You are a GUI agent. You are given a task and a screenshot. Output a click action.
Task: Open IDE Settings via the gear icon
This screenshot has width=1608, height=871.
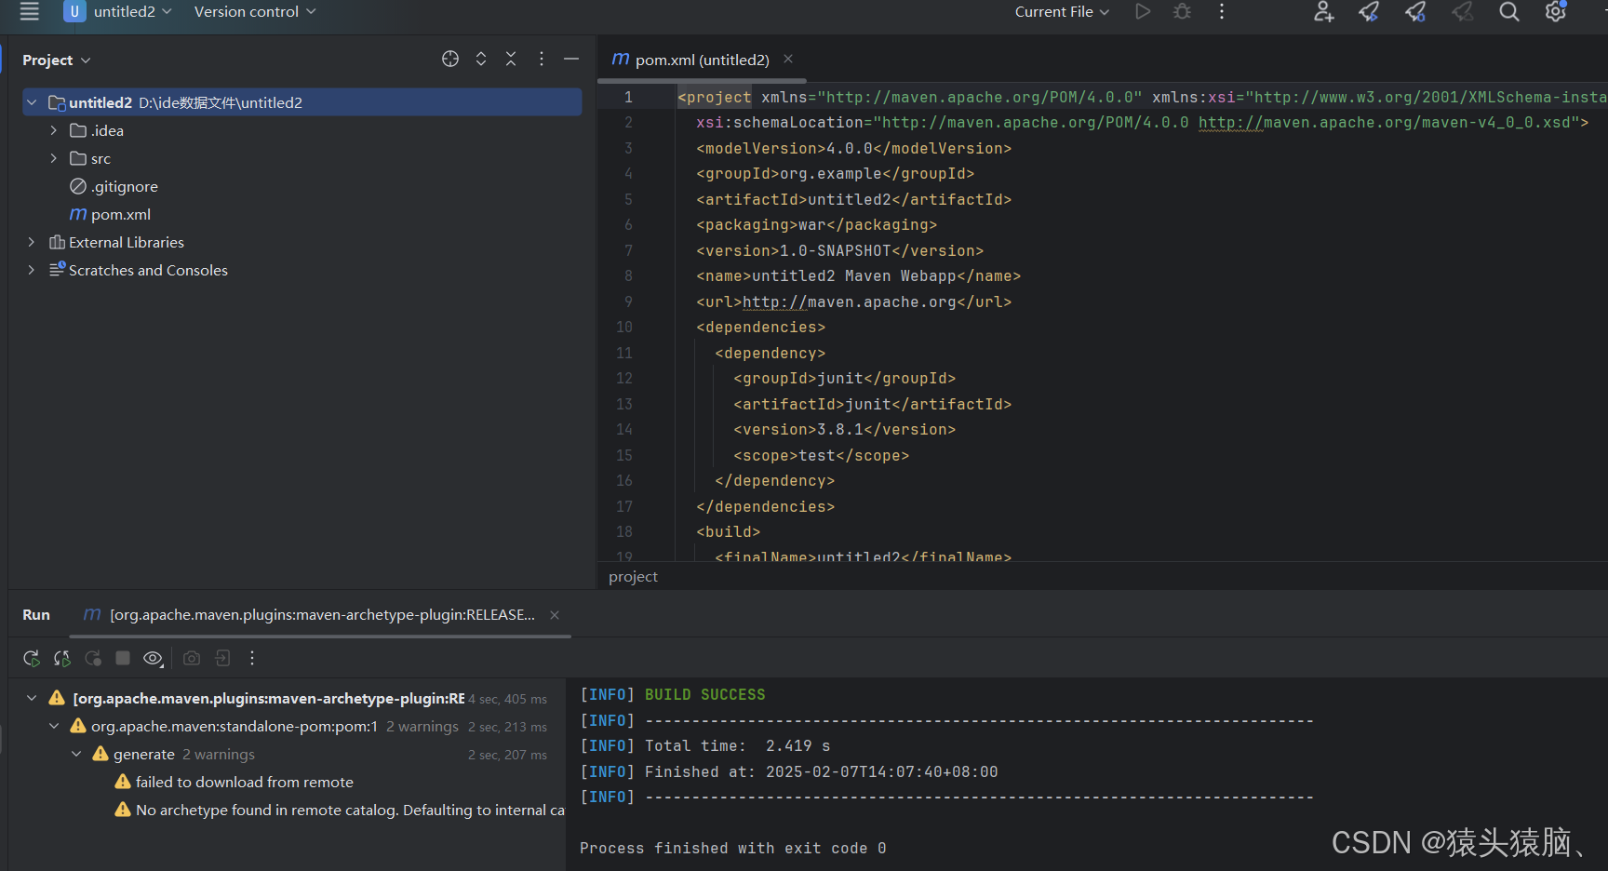(x=1555, y=12)
